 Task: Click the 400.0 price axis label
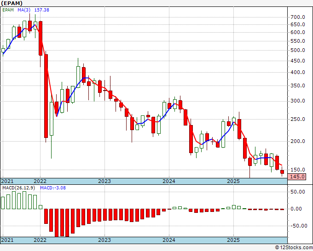point(298,72)
